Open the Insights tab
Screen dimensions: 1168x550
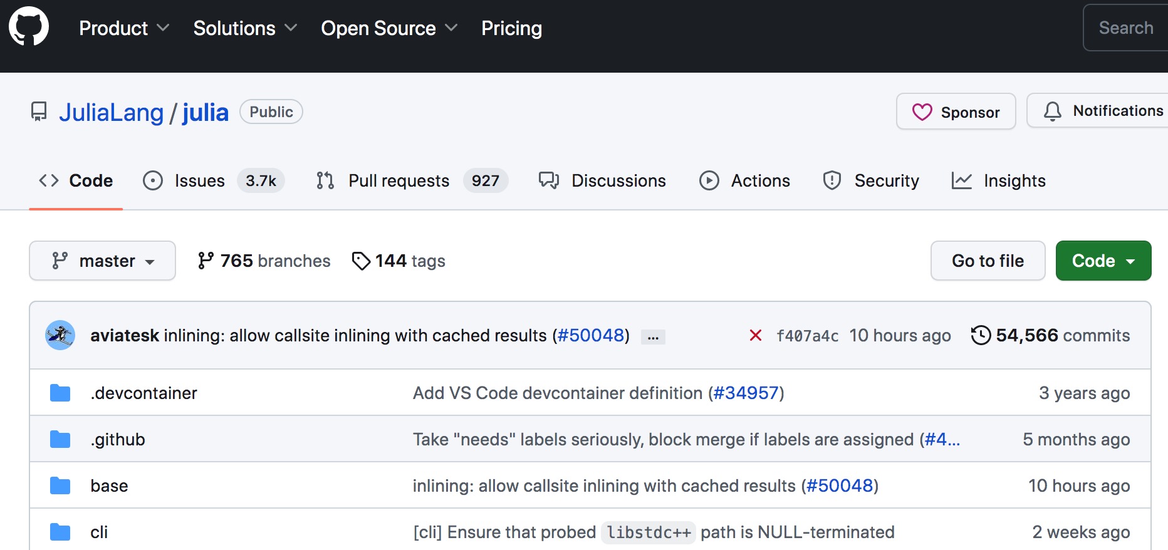[x=998, y=180]
